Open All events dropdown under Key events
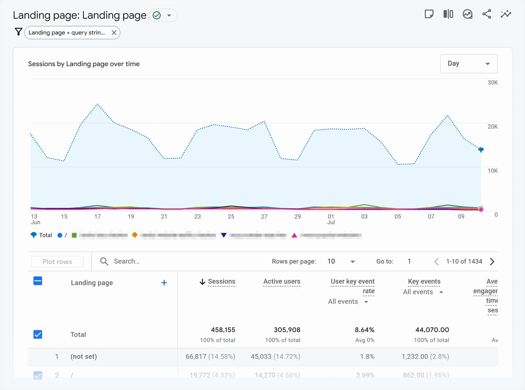This screenshot has width=525, height=390. tap(423, 292)
